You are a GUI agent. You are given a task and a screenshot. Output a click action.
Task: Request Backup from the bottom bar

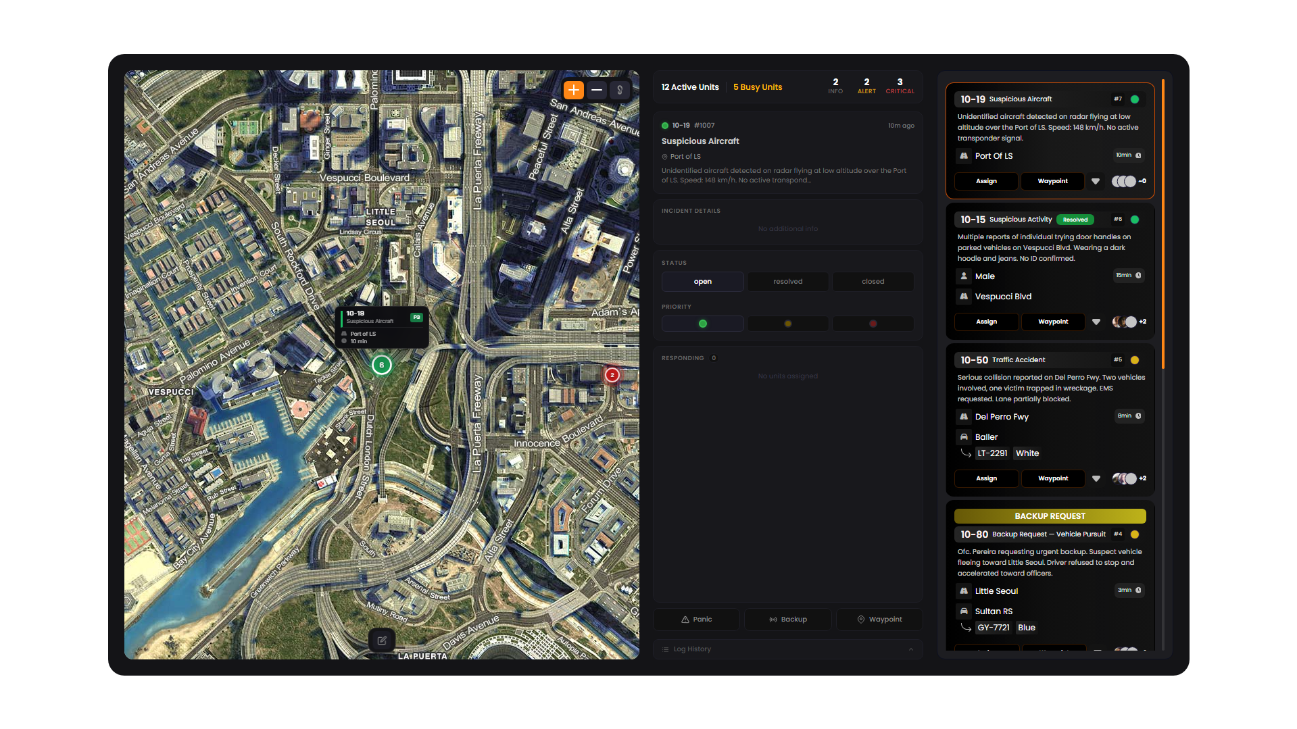tap(788, 620)
